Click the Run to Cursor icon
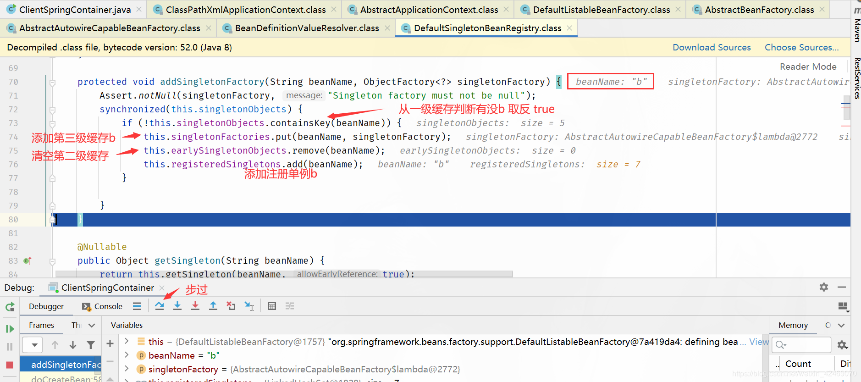861x382 pixels. (x=249, y=306)
